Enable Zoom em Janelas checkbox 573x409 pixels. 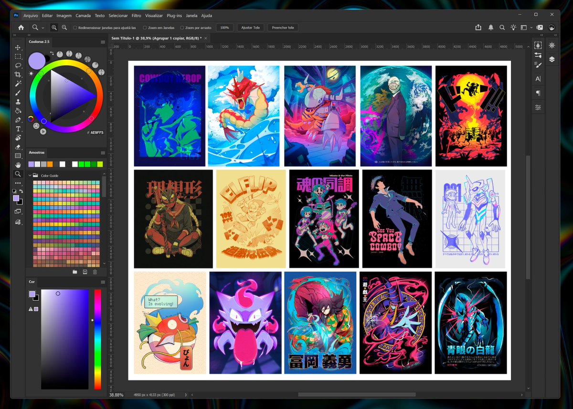(x=145, y=28)
